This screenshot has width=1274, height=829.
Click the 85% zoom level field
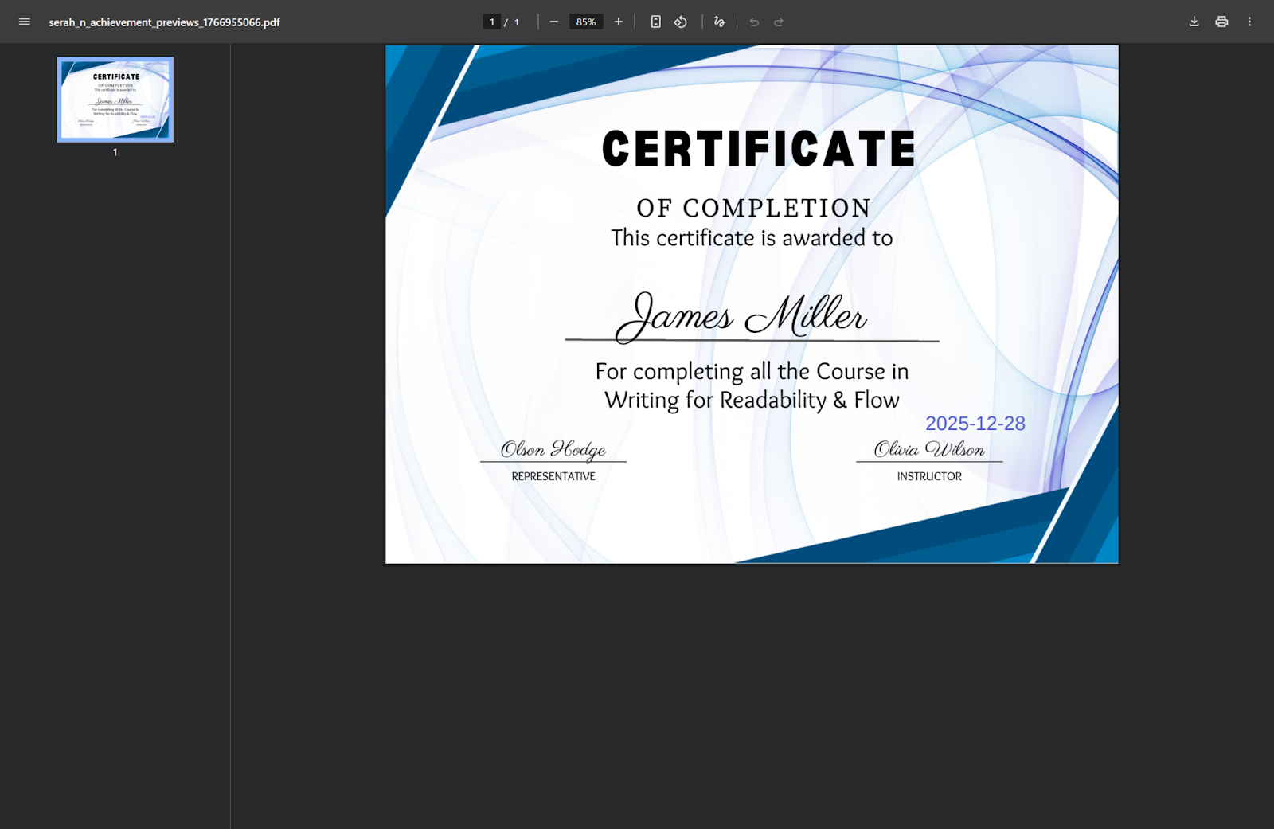(586, 22)
